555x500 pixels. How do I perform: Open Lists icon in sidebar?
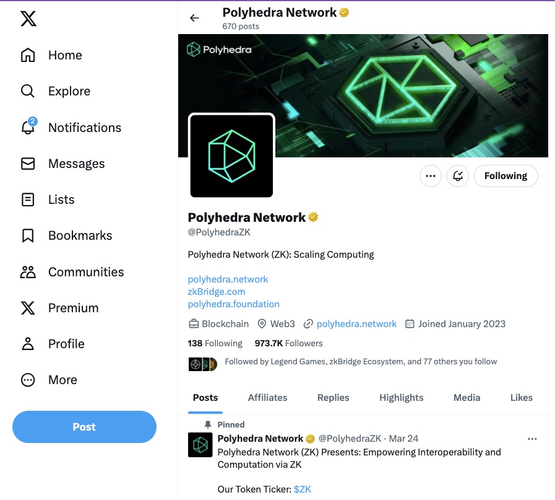coord(28,200)
